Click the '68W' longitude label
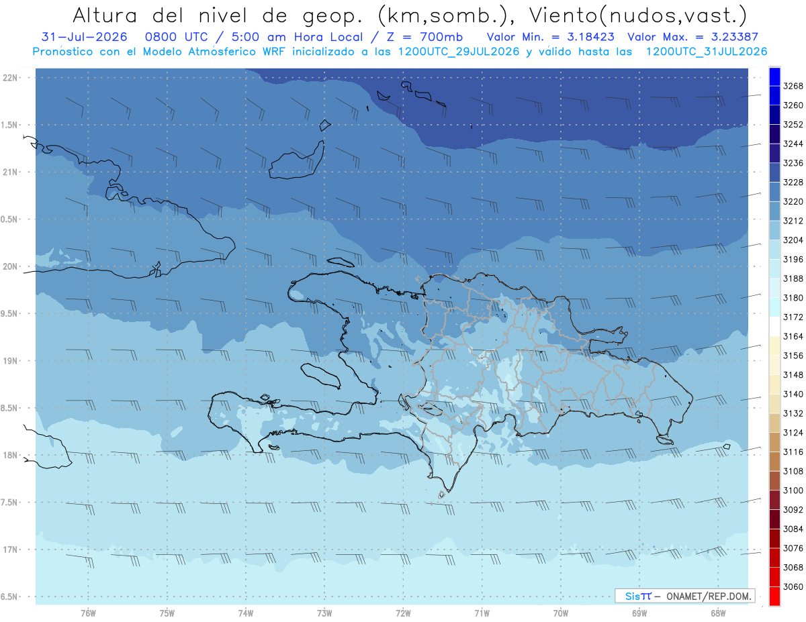 [718, 613]
